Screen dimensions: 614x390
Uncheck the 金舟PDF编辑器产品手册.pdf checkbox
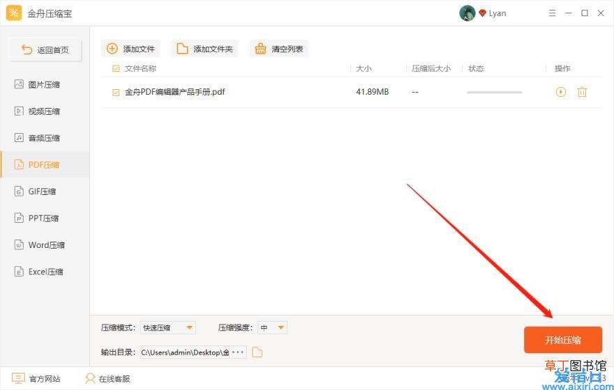pos(116,92)
